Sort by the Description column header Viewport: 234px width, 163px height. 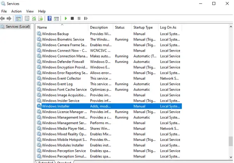[101, 28]
